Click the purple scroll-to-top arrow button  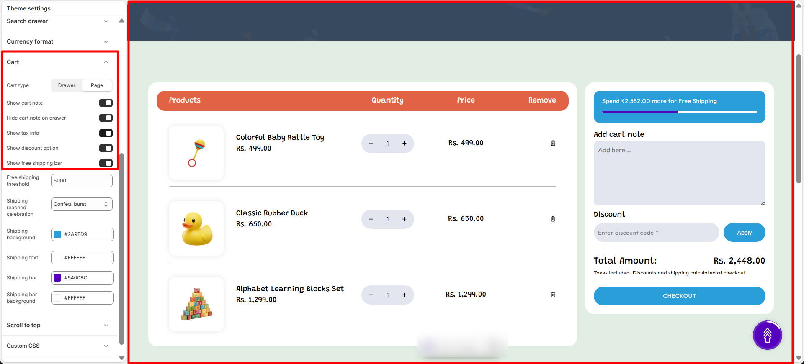pos(767,335)
